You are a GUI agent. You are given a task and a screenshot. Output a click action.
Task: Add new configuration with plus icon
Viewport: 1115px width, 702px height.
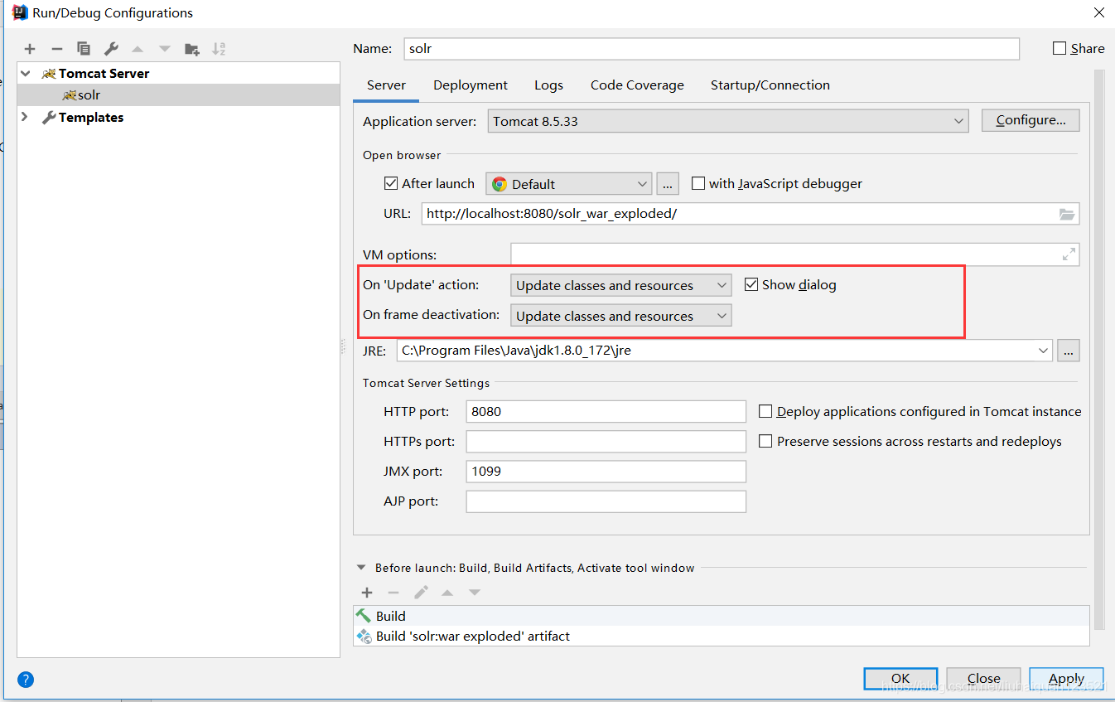pos(30,49)
